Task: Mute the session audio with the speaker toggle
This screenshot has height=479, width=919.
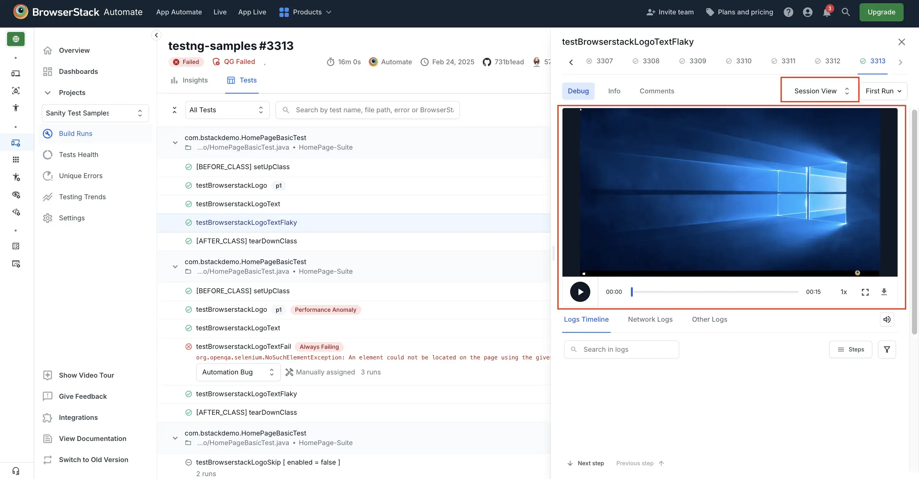Action: pyautogui.click(x=887, y=319)
